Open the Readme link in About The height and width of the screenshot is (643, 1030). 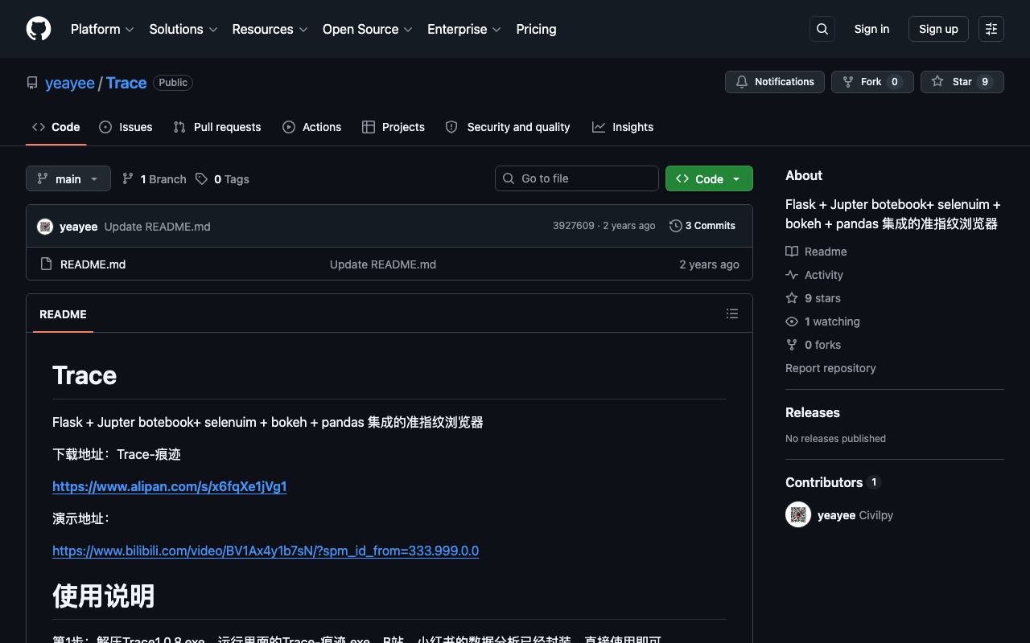click(x=816, y=252)
